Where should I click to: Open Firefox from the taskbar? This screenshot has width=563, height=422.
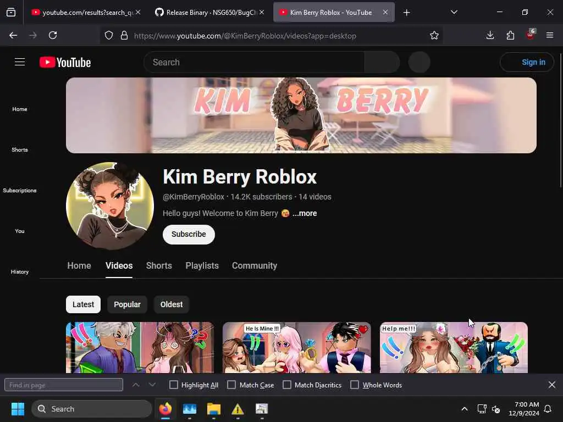point(165,409)
